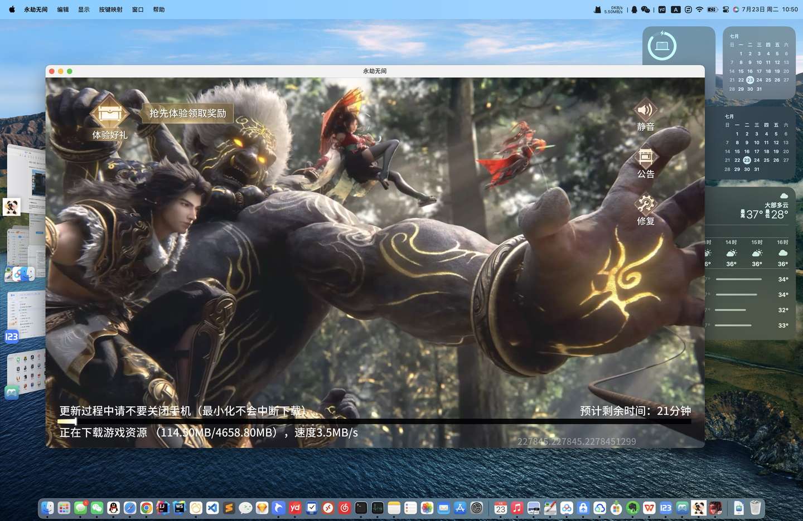Open Photos from the dock
The image size is (803, 521).
[x=427, y=508]
